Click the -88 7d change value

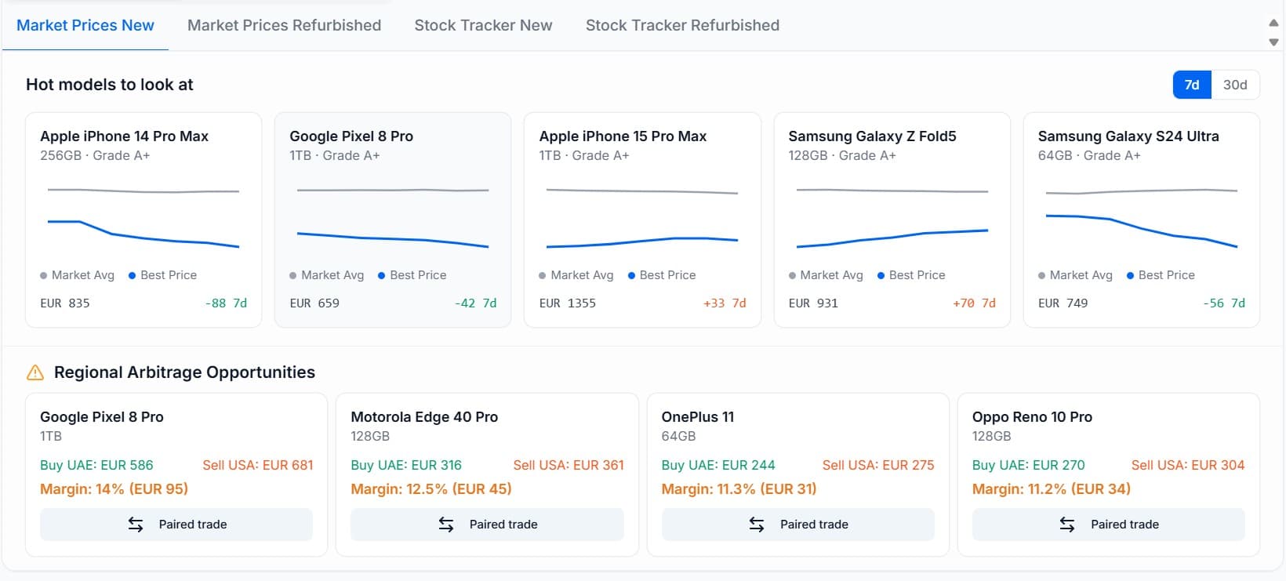tap(226, 303)
